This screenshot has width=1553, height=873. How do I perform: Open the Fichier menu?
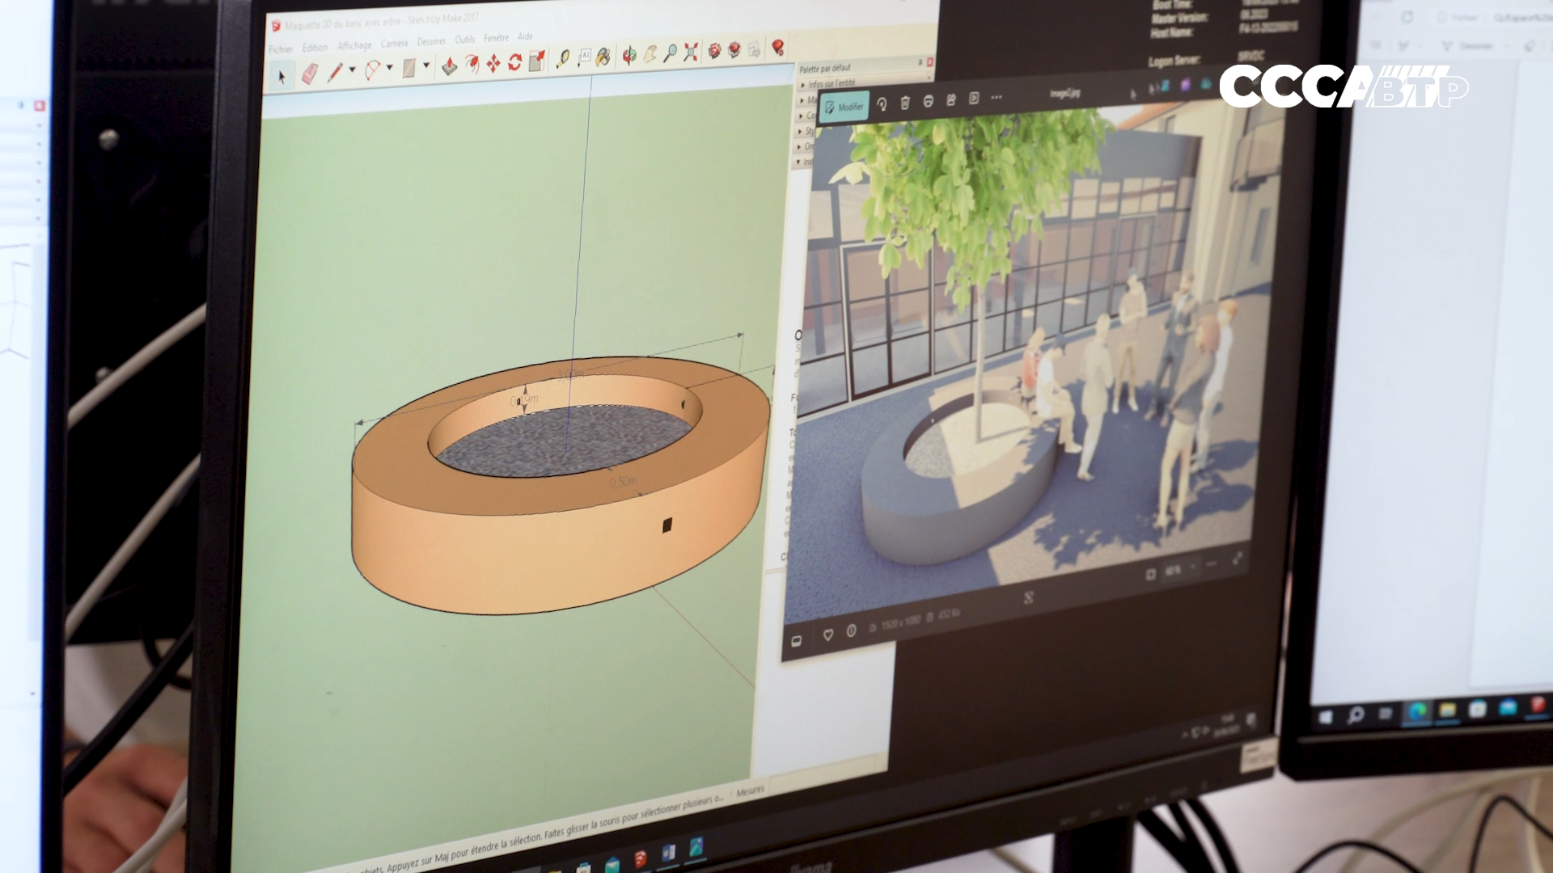[x=281, y=49]
